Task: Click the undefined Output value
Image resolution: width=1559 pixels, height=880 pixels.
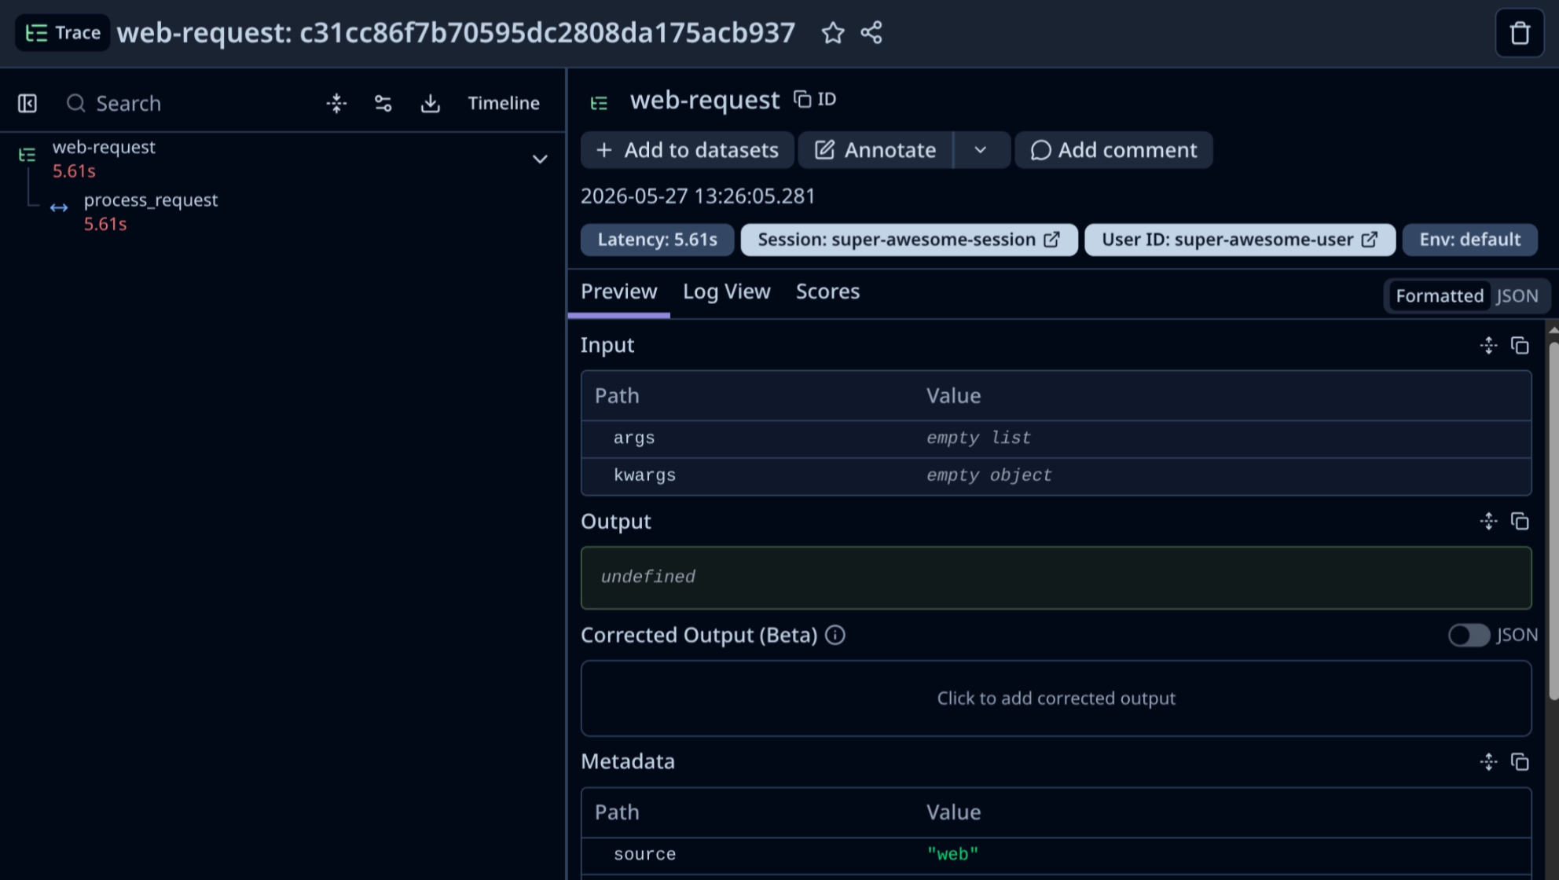Action: [648, 577]
